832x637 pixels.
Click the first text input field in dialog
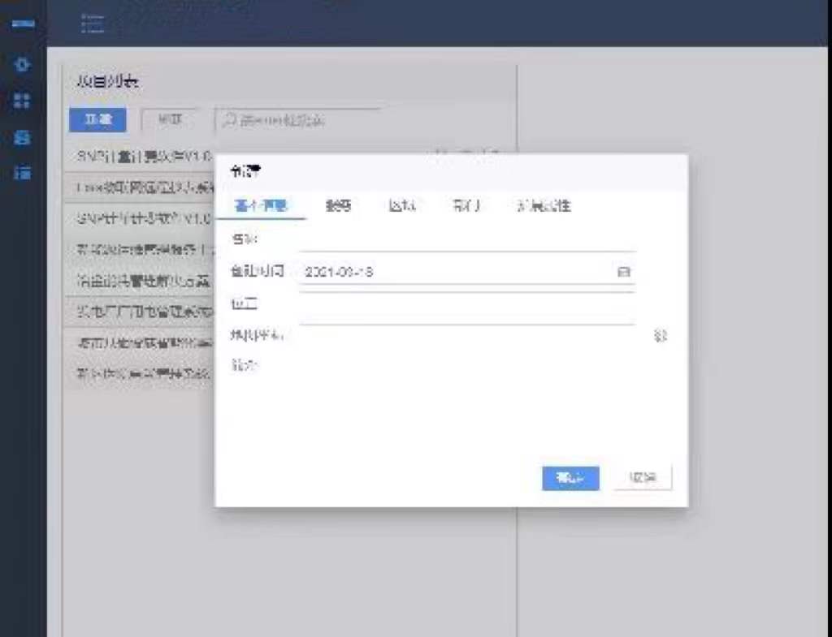466,240
